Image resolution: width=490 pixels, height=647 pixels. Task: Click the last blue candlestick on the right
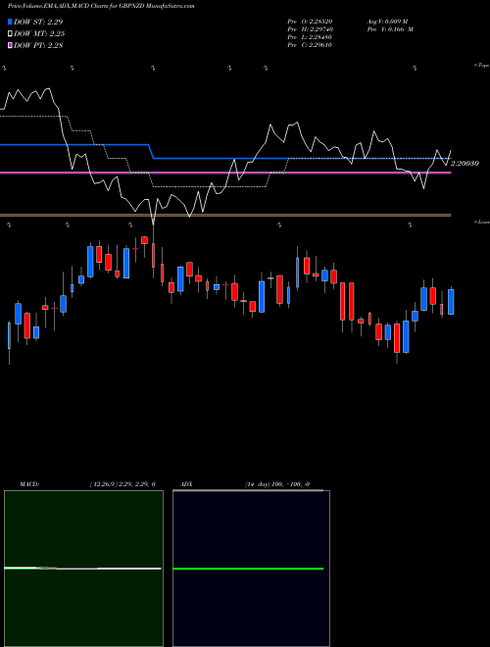(x=451, y=302)
